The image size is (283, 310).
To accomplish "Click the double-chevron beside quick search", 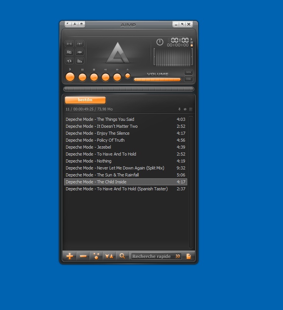I will pyautogui.click(x=178, y=256).
